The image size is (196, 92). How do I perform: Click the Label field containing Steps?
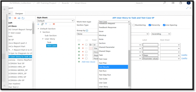[x=150, y=55]
